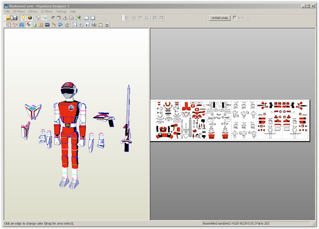This screenshot has width=319, height=229.
Task: Click the align right icon
Action: pyautogui.click(x=134, y=18)
